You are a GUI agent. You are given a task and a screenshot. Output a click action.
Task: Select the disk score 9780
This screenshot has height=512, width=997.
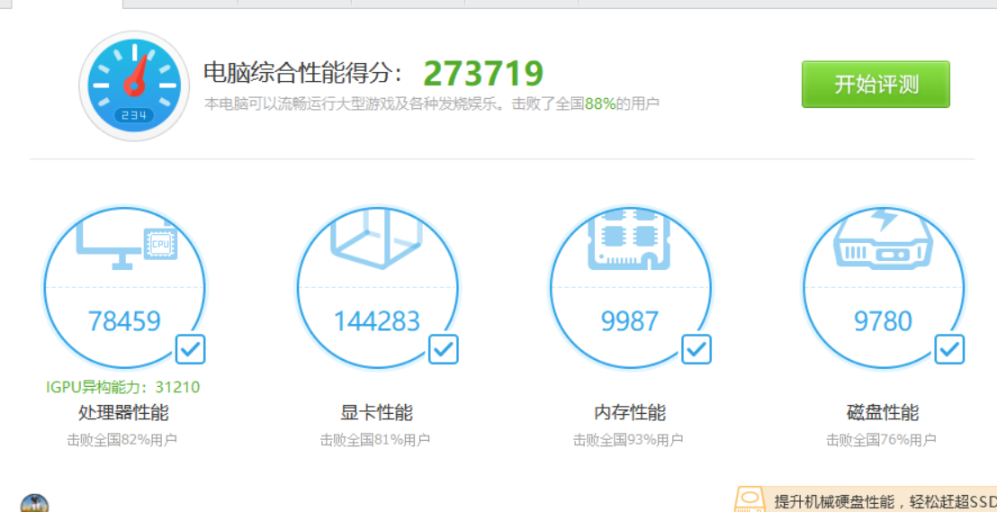[884, 321]
